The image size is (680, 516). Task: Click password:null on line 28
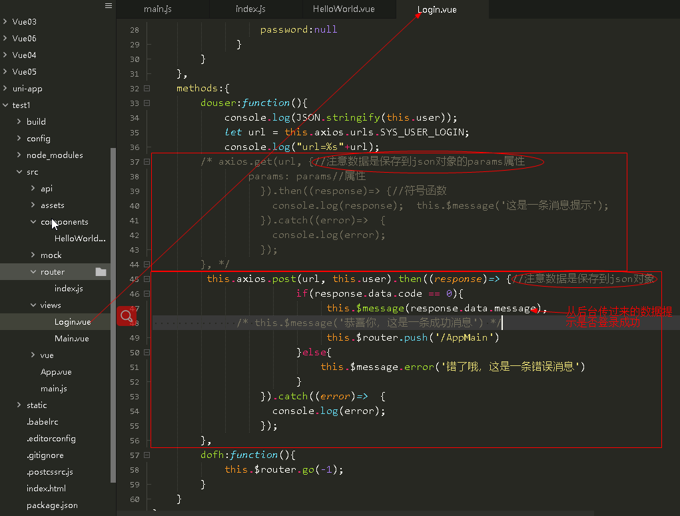298,29
